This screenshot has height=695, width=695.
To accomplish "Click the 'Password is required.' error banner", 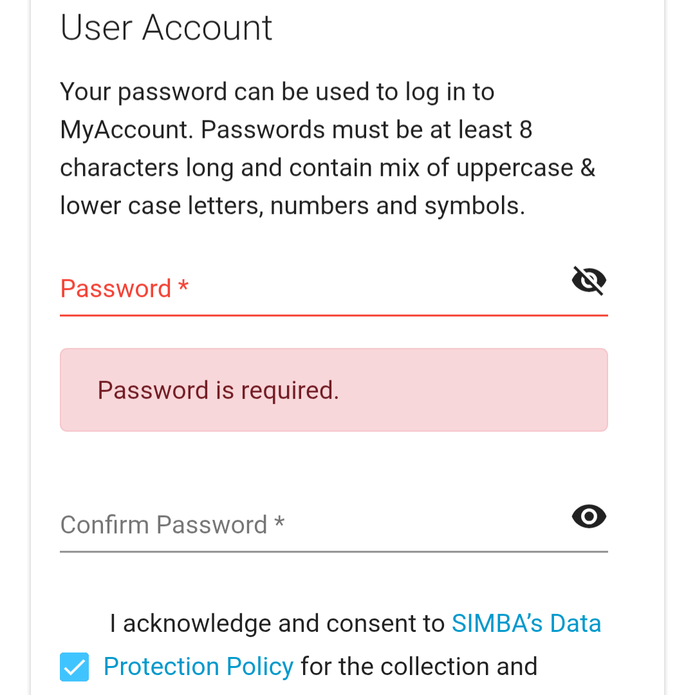I will 333,390.
